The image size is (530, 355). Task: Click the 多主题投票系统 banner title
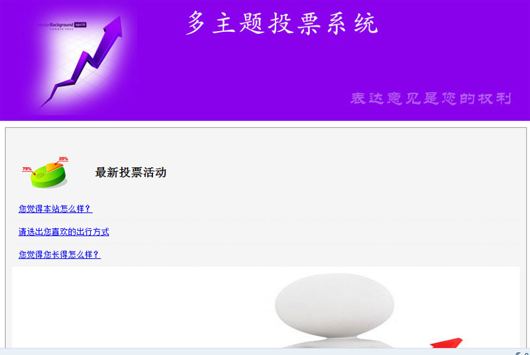pos(282,23)
